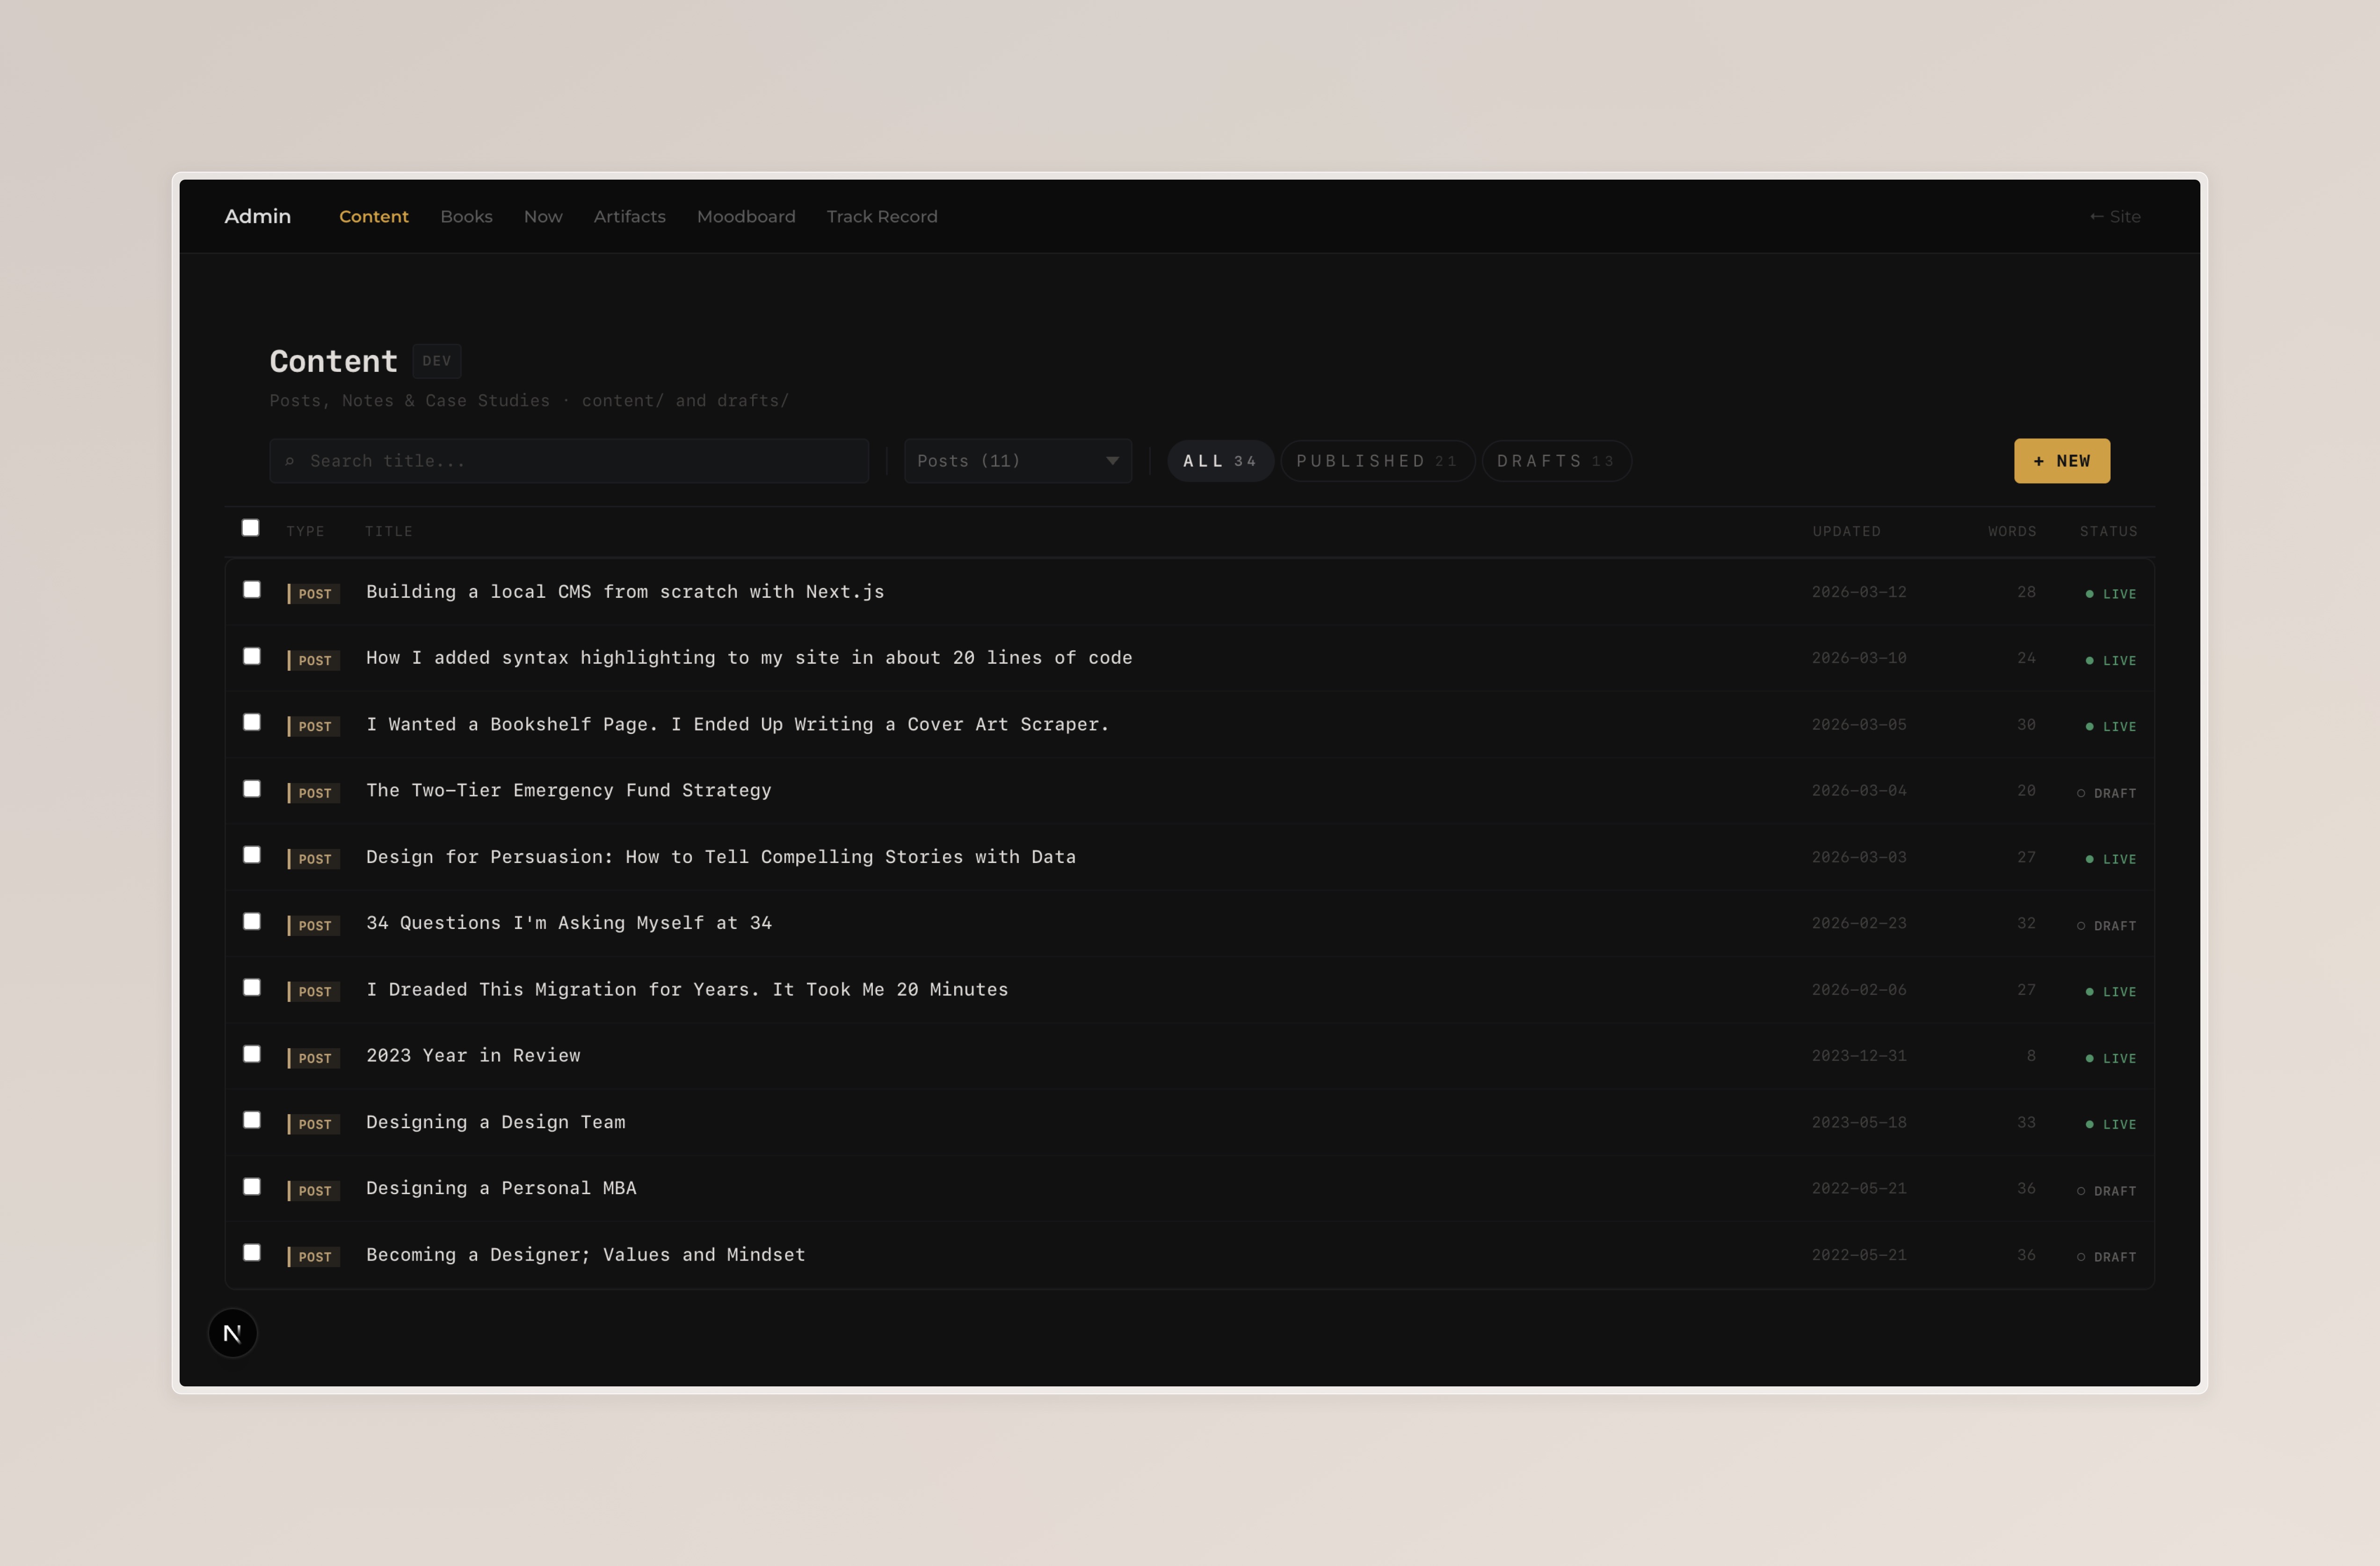2380x1566 pixels.
Task: Click the + NEW button
Action: pos(2061,461)
